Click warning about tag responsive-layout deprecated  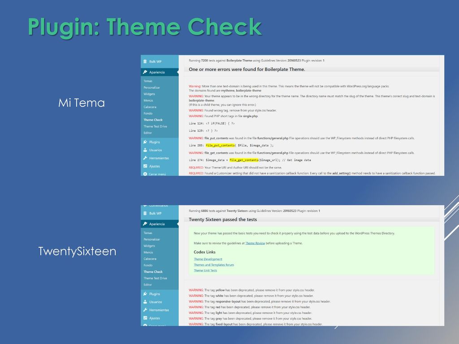pyautogui.click(x=260, y=301)
